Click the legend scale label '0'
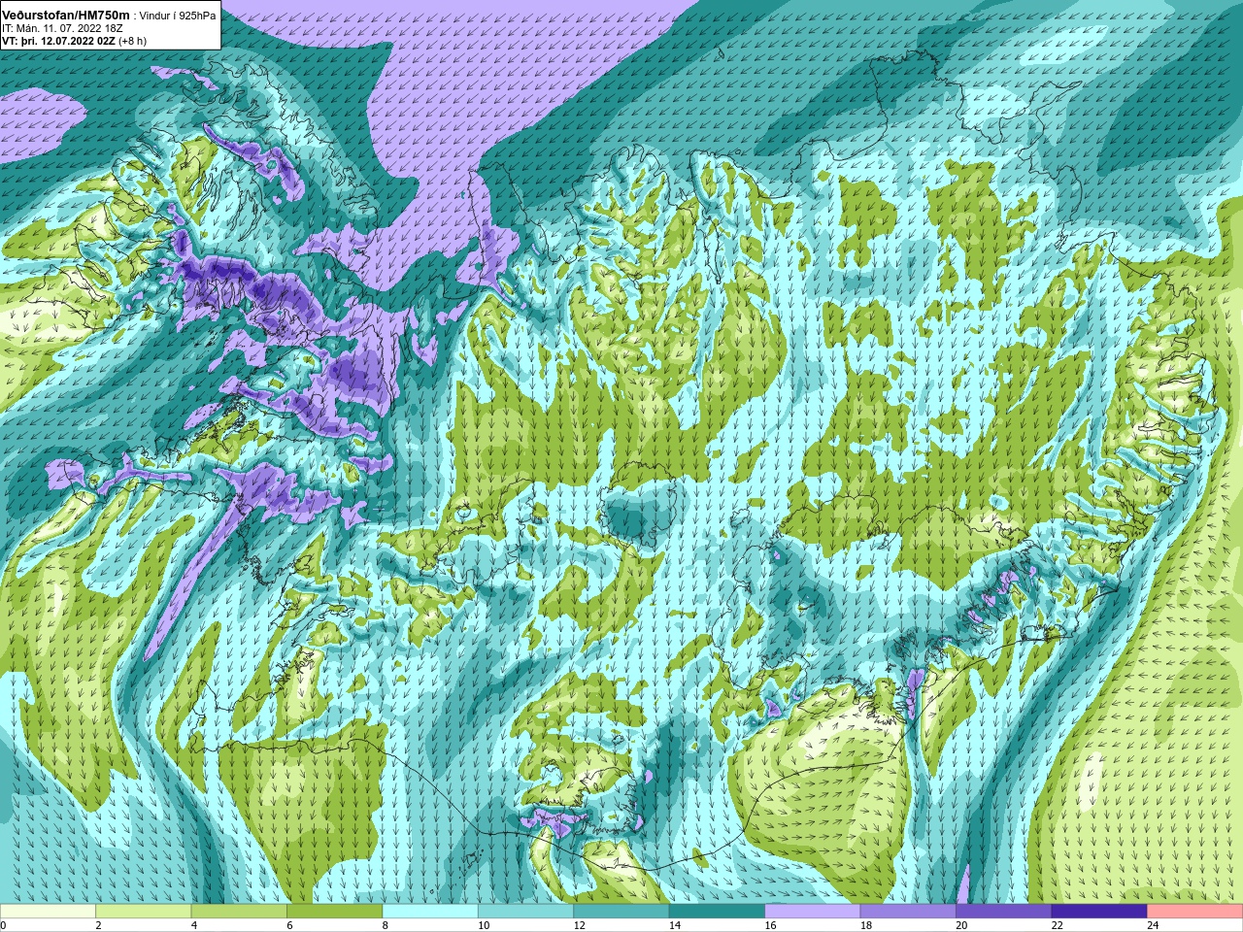The image size is (1243, 932). coord(3,925)
